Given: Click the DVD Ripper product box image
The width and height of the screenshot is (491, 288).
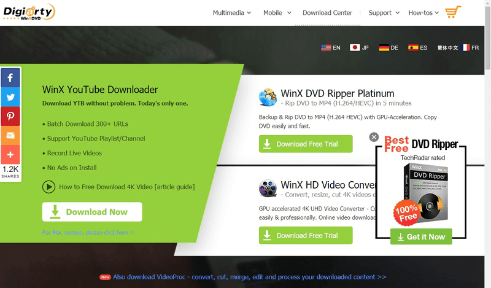Looking at the screenshot, I should (426, 192).
